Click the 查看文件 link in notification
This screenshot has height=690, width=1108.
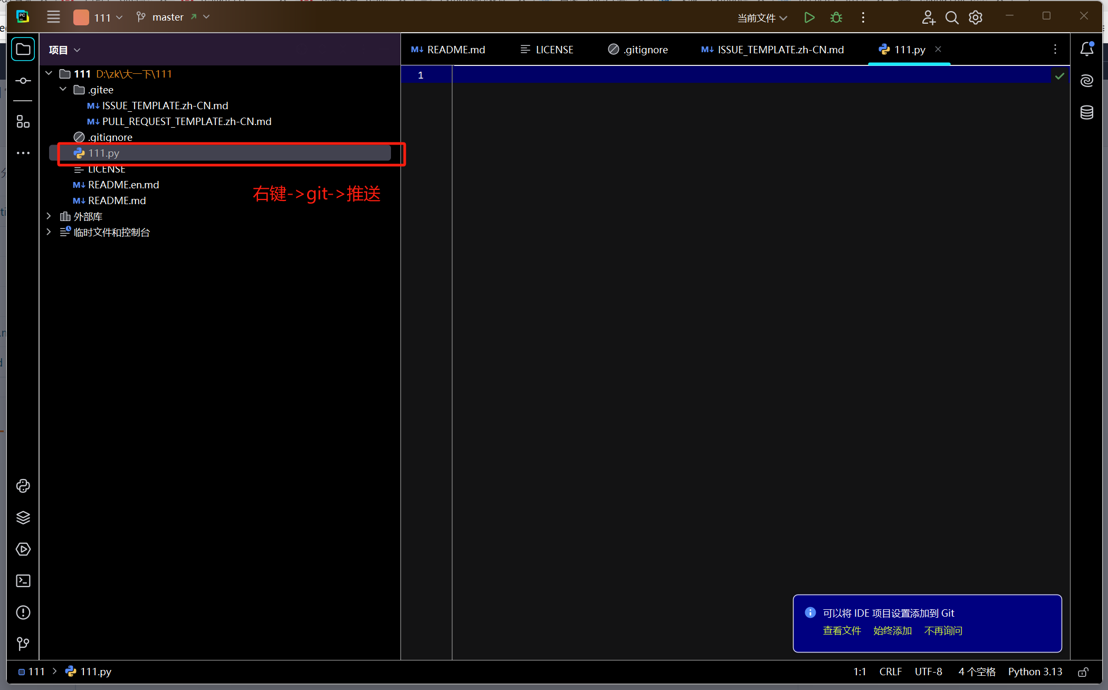[842, 631]
